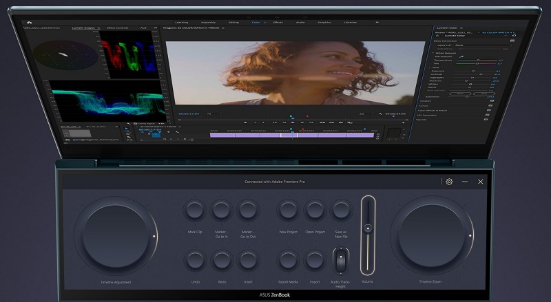Click the red marker on the Program ruler
Viewport: 551px width, 302px height.
click(307, 116)
